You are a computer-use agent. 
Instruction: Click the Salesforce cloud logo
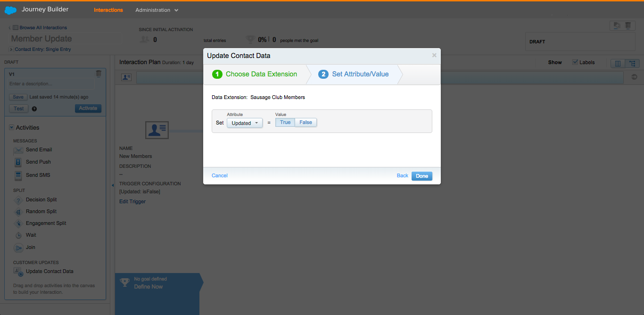coord(10,10)
